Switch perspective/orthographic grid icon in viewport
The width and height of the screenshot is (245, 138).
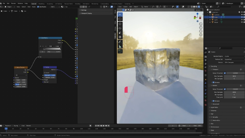pyautogui.click(x=201, y=35)
